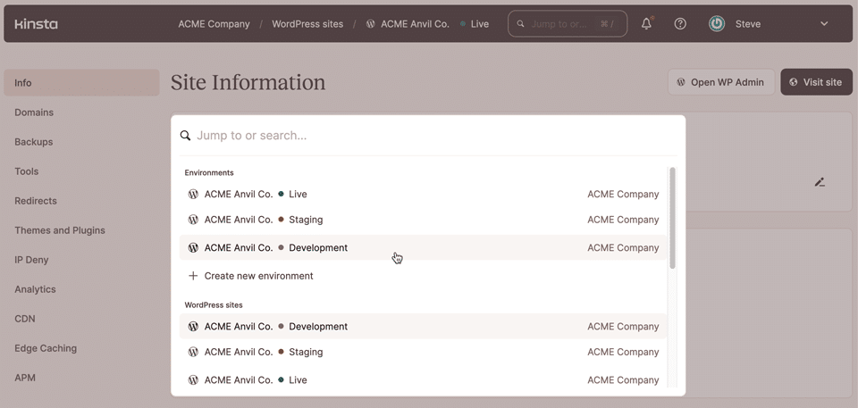Click WordPress icon on Environments Live row

tap(193, 194)
